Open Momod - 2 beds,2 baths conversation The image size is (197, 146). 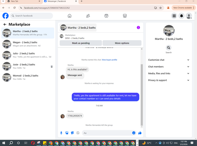pos(28,77)
